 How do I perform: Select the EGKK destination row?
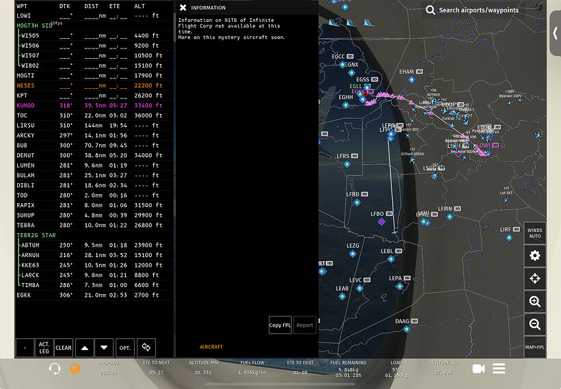(95, 296)
